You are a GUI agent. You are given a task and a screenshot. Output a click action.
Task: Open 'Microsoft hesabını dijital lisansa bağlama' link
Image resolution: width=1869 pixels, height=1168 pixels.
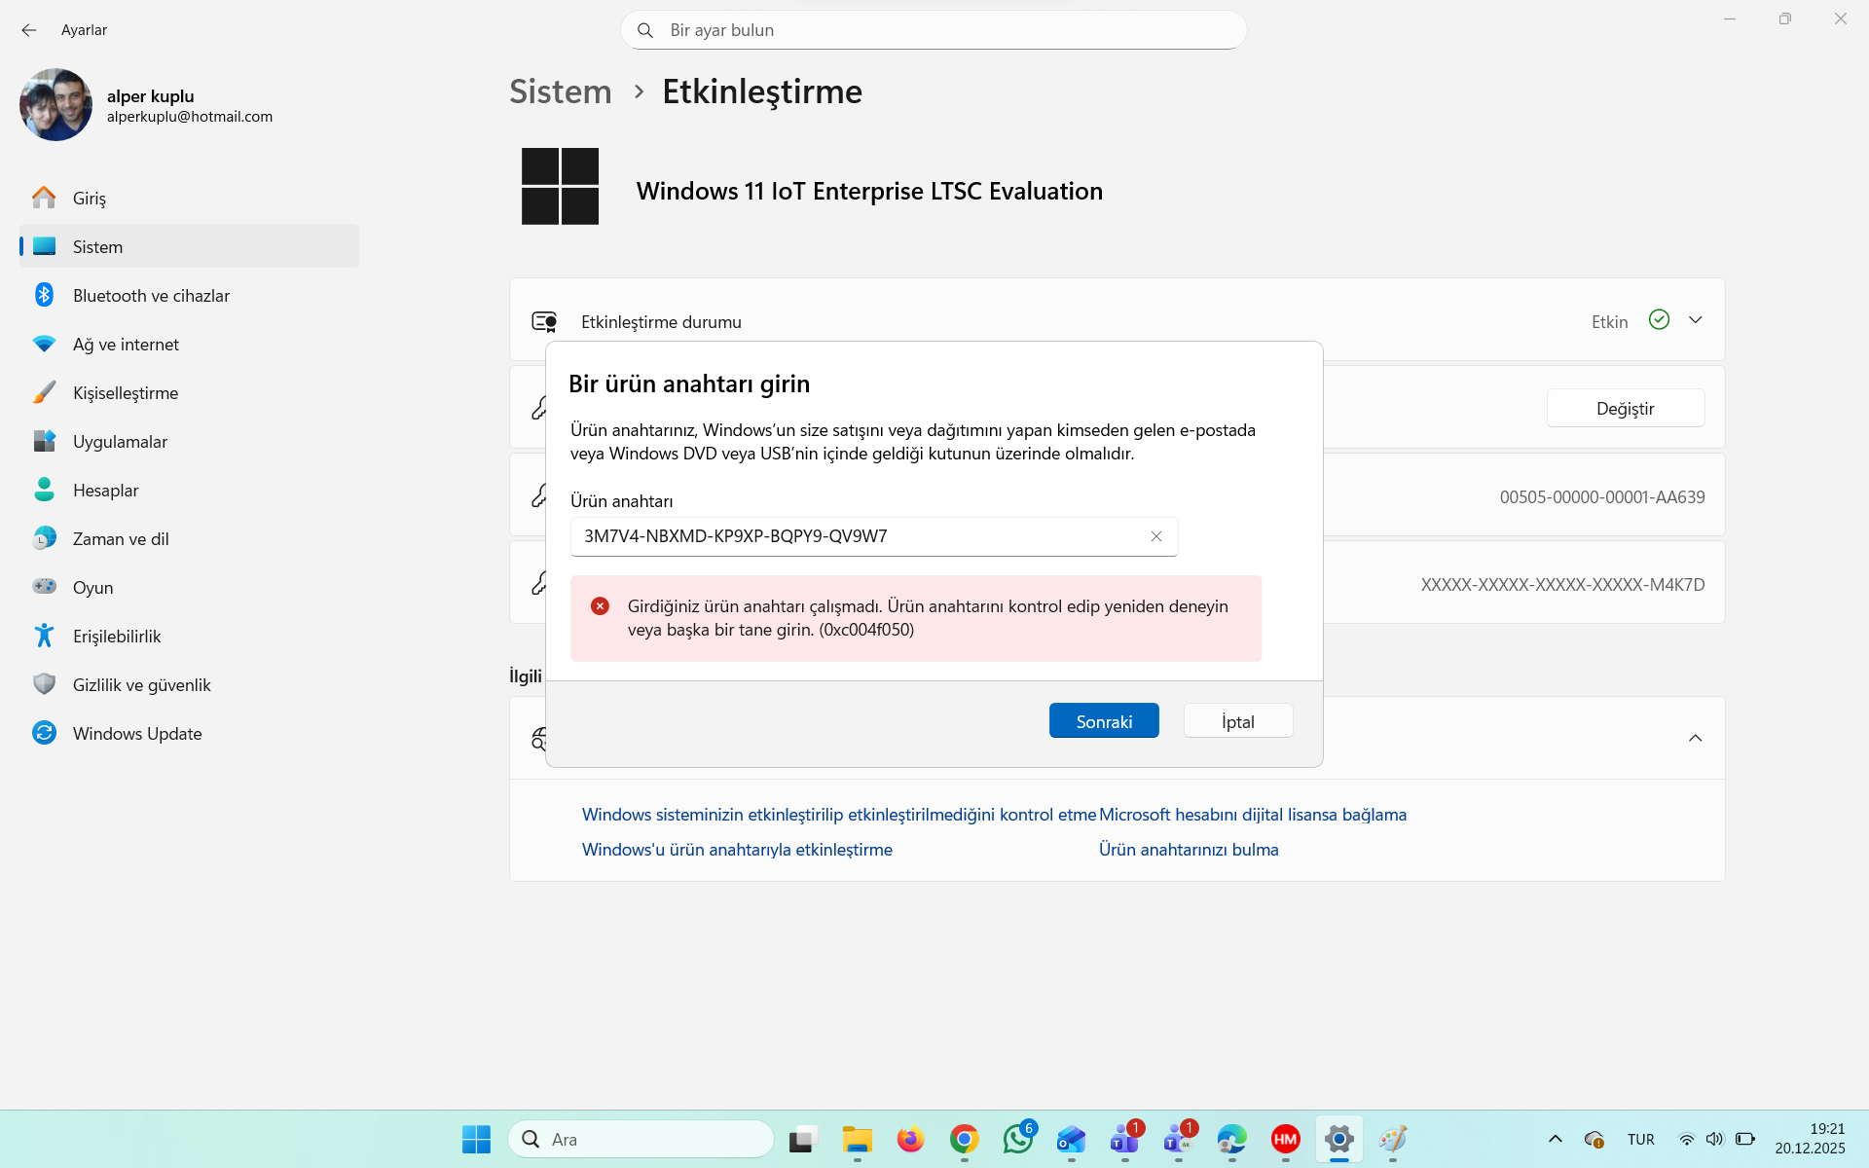click(x=1253, y=815)
